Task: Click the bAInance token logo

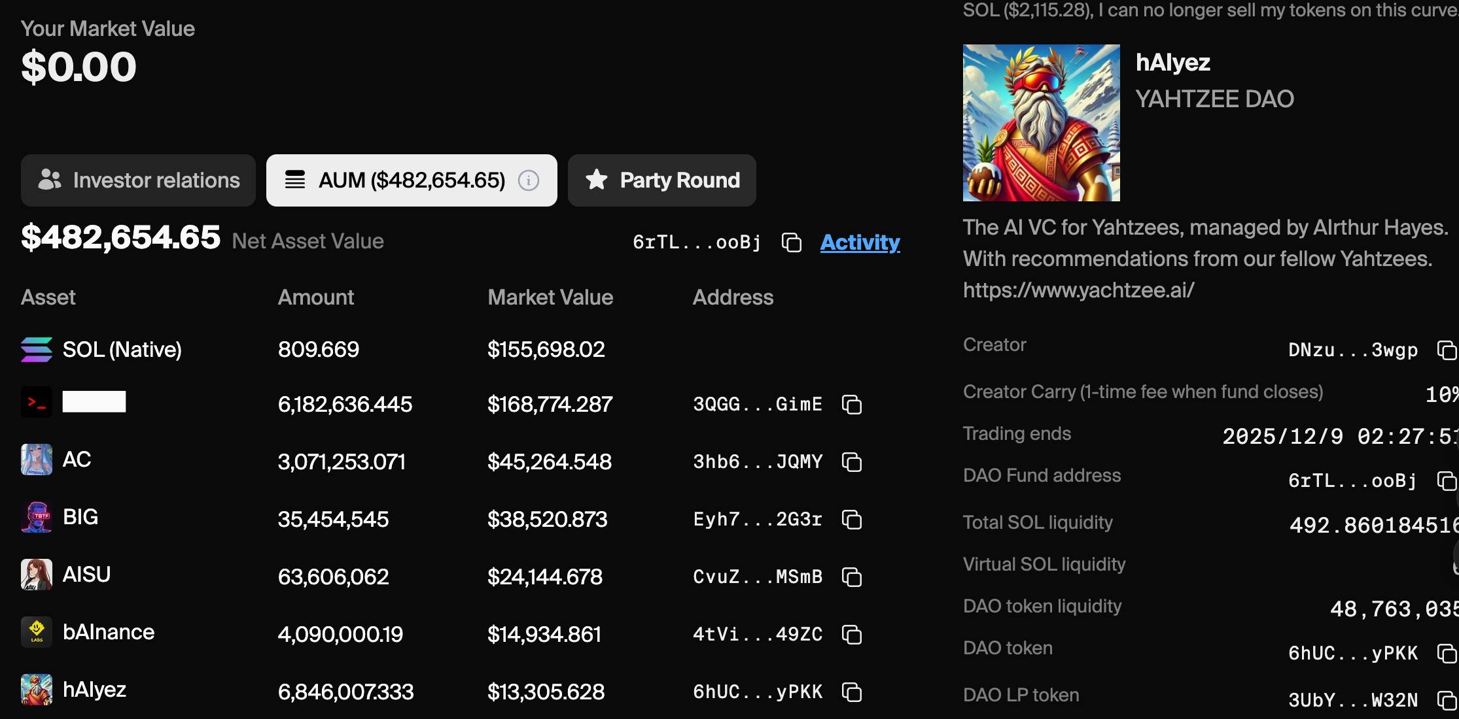Action: (x=37, y=632)
